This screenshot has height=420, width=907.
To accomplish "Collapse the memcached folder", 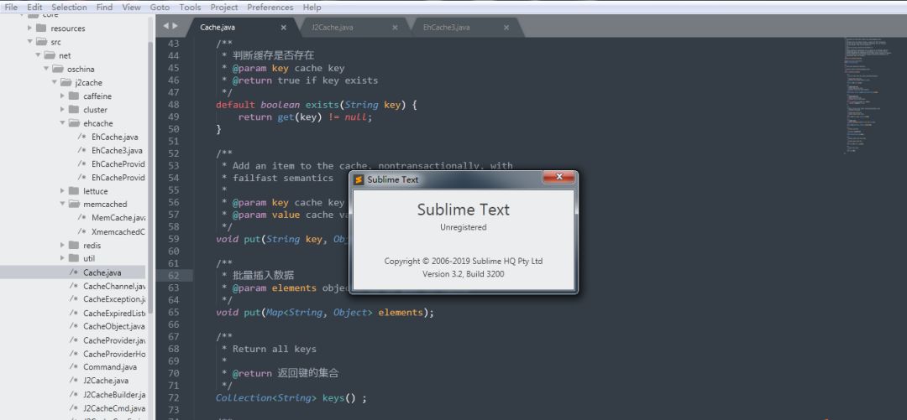I will tap(63, 204).
